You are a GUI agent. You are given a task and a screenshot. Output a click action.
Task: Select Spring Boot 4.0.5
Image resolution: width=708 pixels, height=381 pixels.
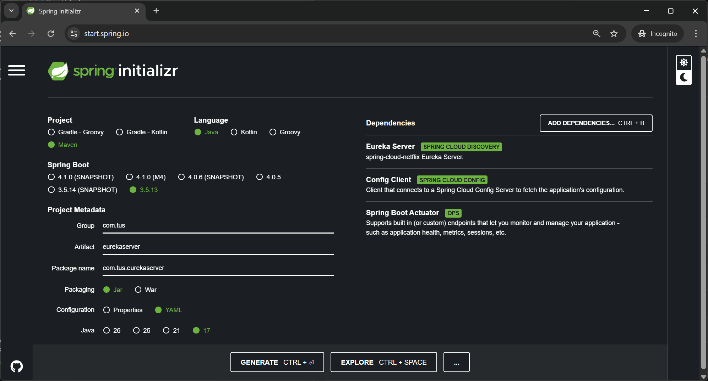(x=268, y=177)
